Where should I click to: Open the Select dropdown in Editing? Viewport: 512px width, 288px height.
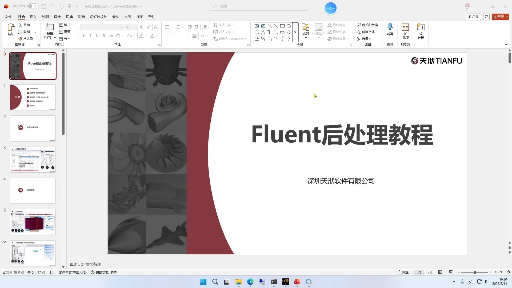[364, 39]
